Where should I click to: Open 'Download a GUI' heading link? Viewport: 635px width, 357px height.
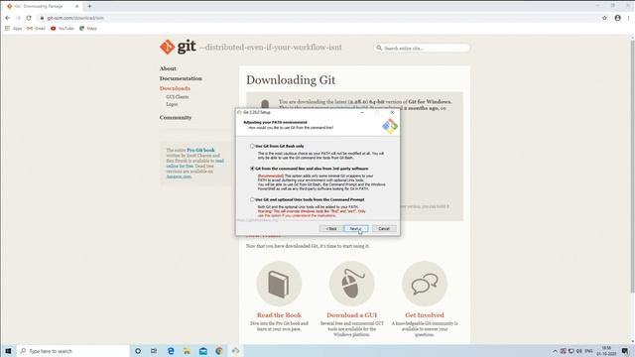[x=352, y=315]
